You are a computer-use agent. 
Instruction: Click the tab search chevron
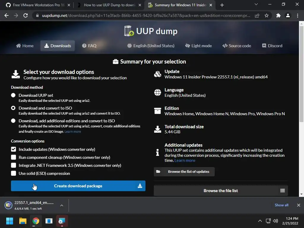pyautogui.click(x=256, y=4)
